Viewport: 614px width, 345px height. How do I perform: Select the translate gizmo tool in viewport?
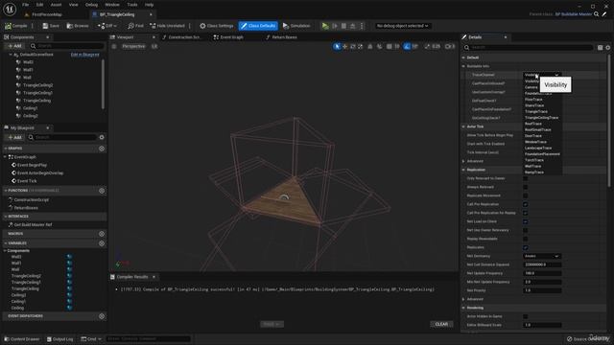[345, 47]
